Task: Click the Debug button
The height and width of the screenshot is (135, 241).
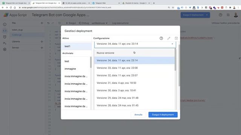Action: pyautogui.click(x=84, y=23)
